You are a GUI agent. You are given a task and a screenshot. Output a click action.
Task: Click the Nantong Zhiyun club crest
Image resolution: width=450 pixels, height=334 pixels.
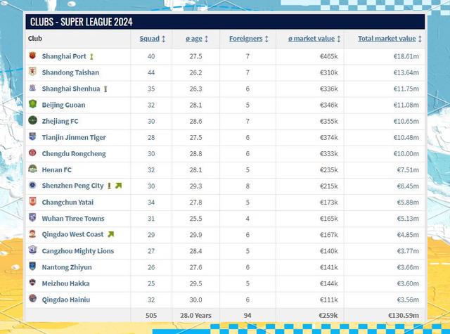click(32, 266)
